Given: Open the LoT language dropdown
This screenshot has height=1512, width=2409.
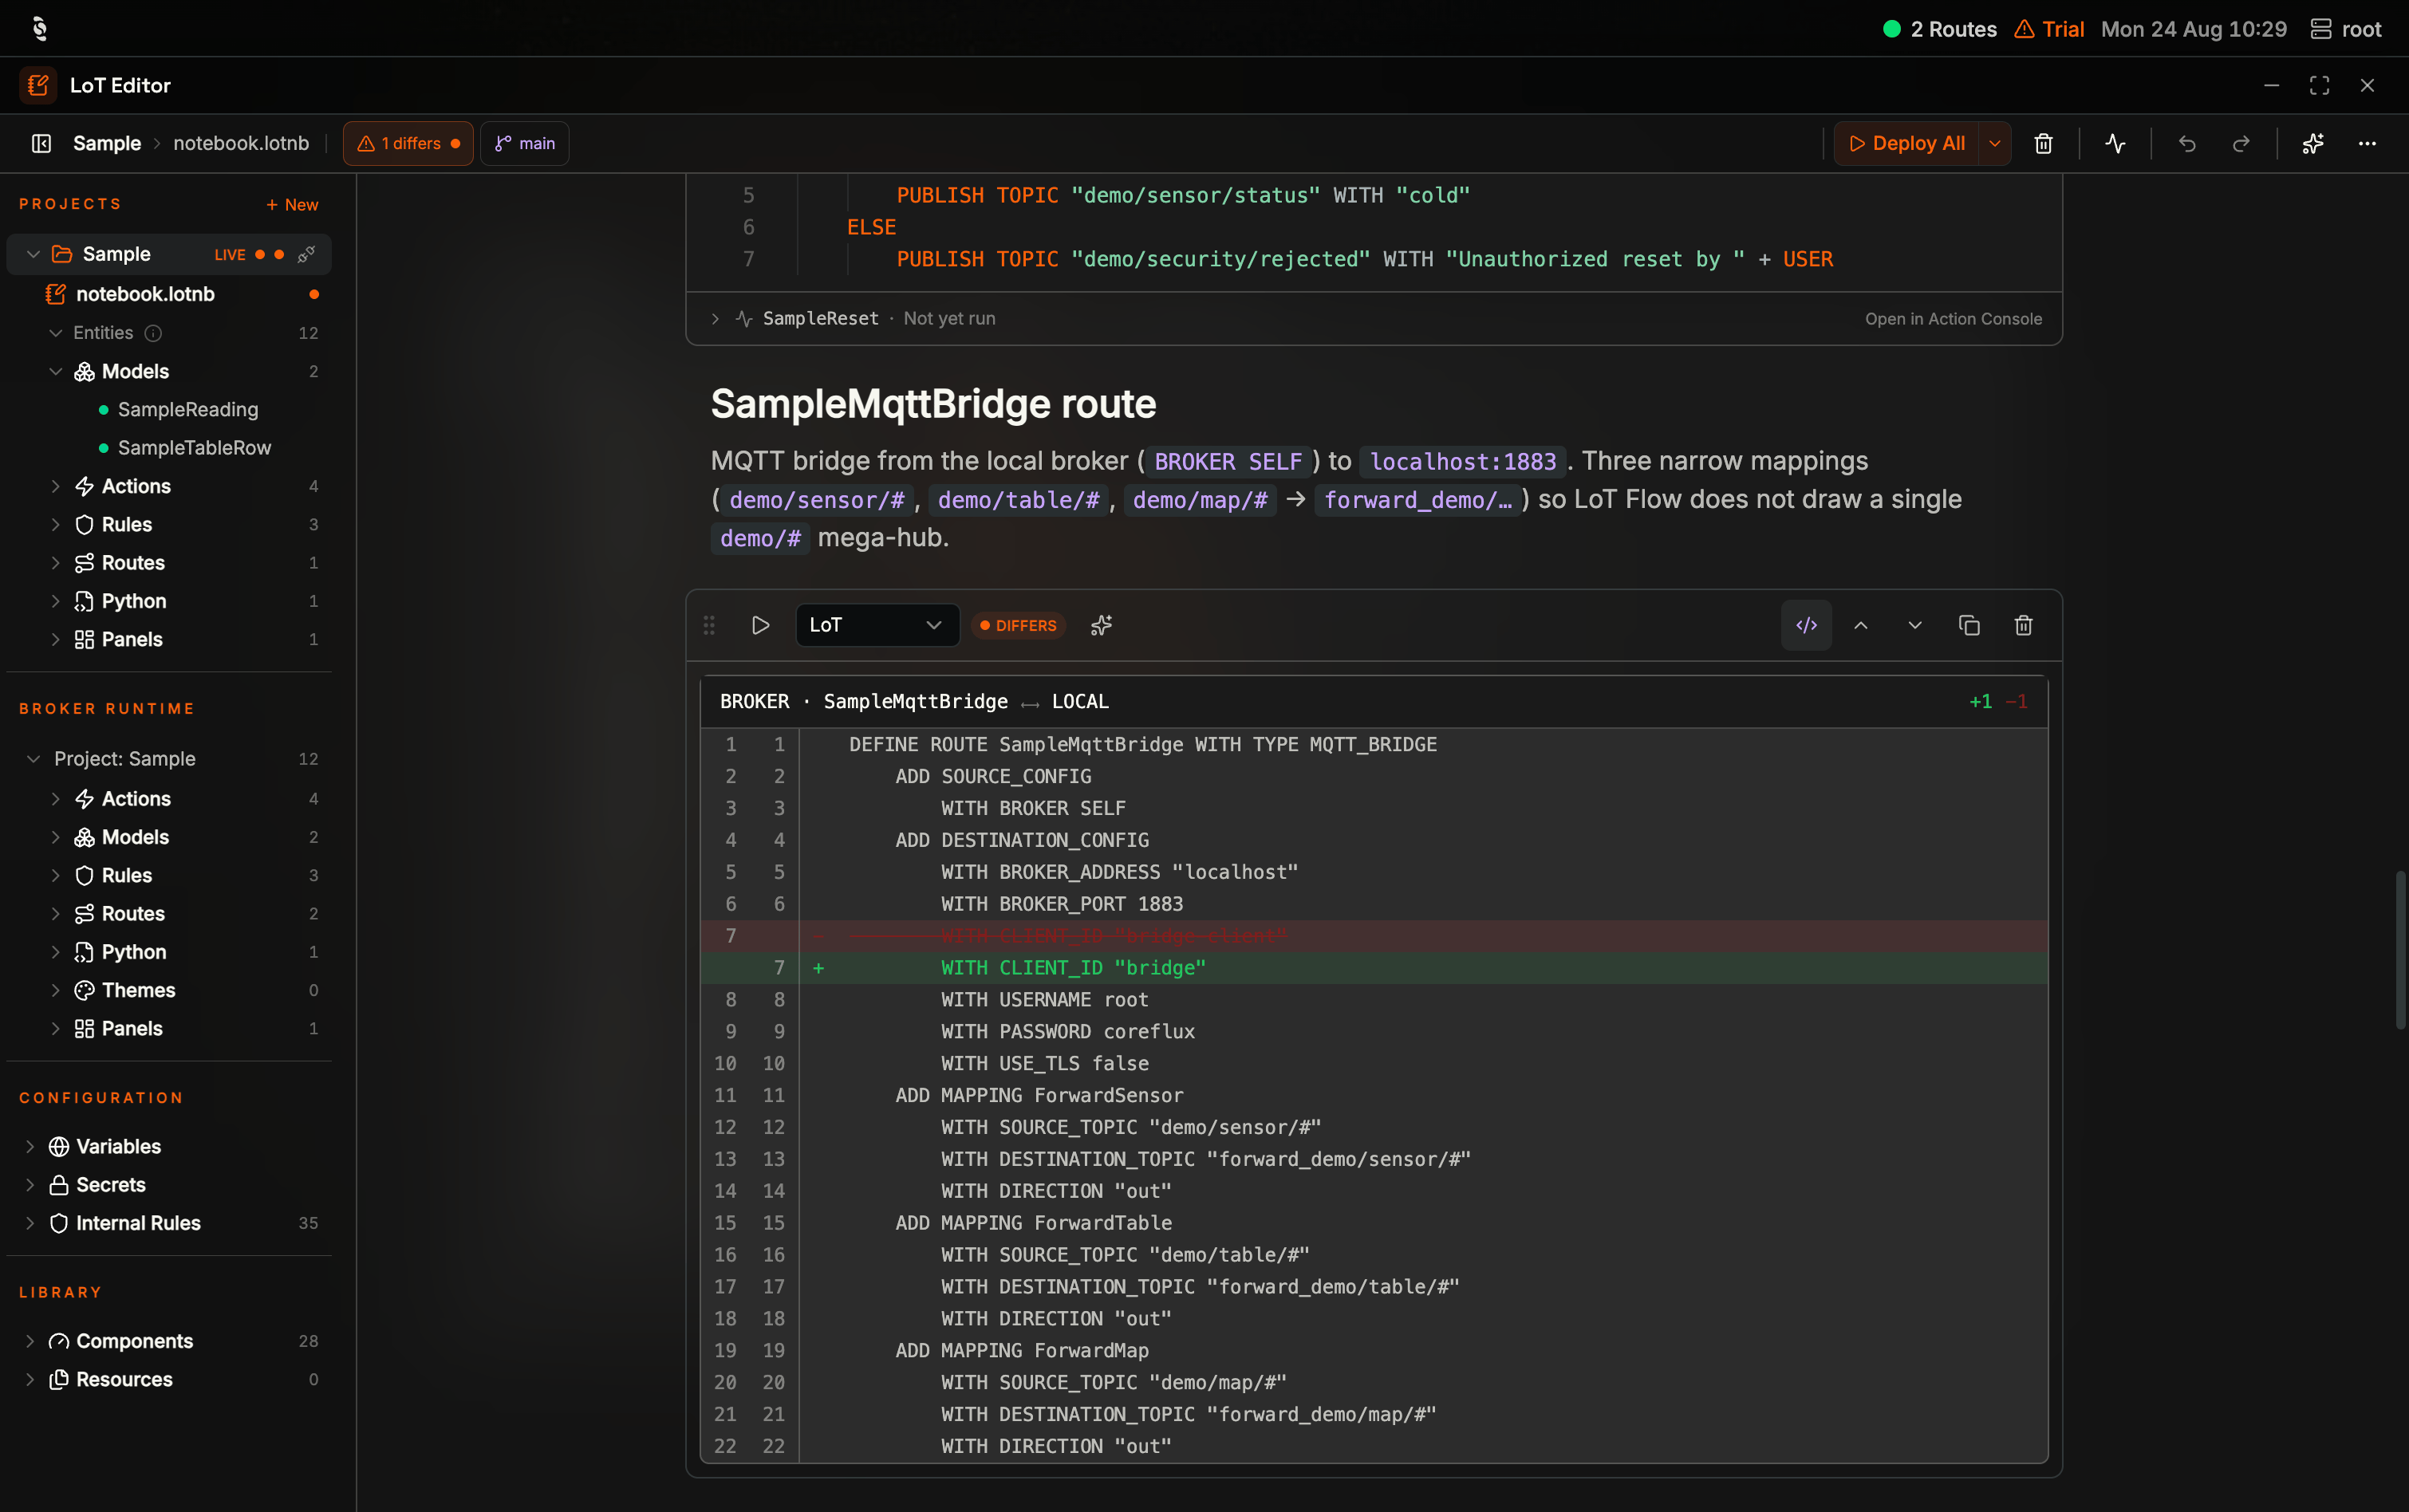Looking at the screenshot, I should tap(877, 625).
